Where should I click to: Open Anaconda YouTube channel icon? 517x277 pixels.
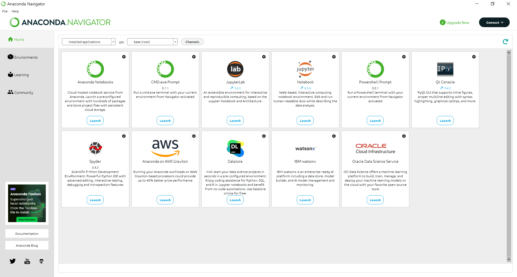pyautogui.click(x=27, y=261)
